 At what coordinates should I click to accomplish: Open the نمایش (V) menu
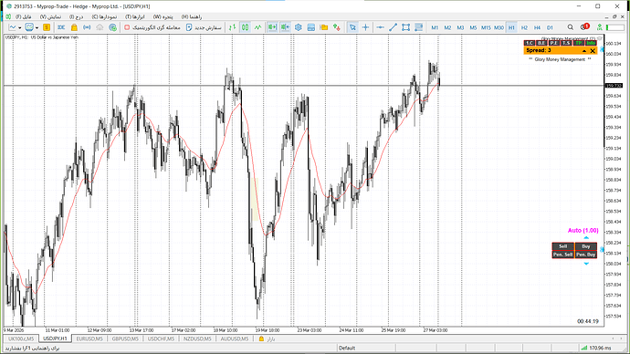(x=50, y=16)
